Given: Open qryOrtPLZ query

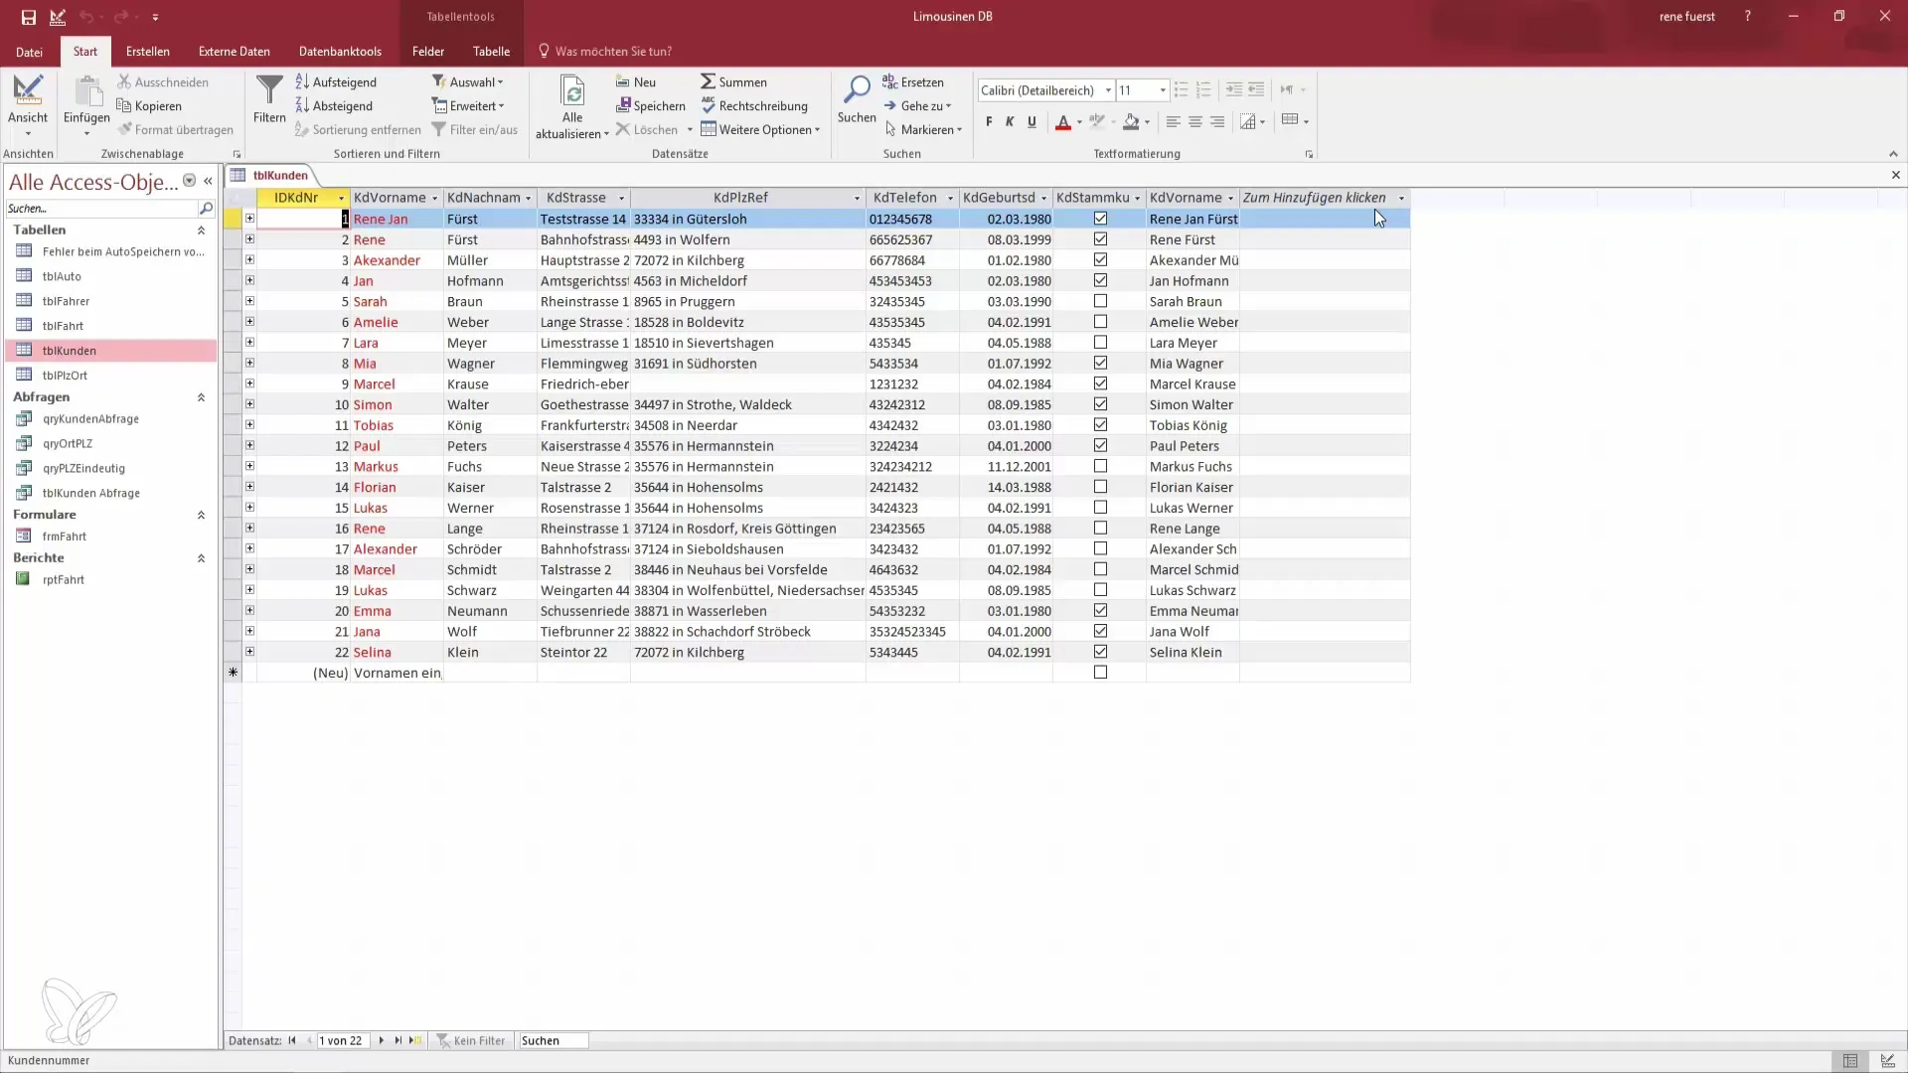Looking at the screenshot, I should click(67, 443).
